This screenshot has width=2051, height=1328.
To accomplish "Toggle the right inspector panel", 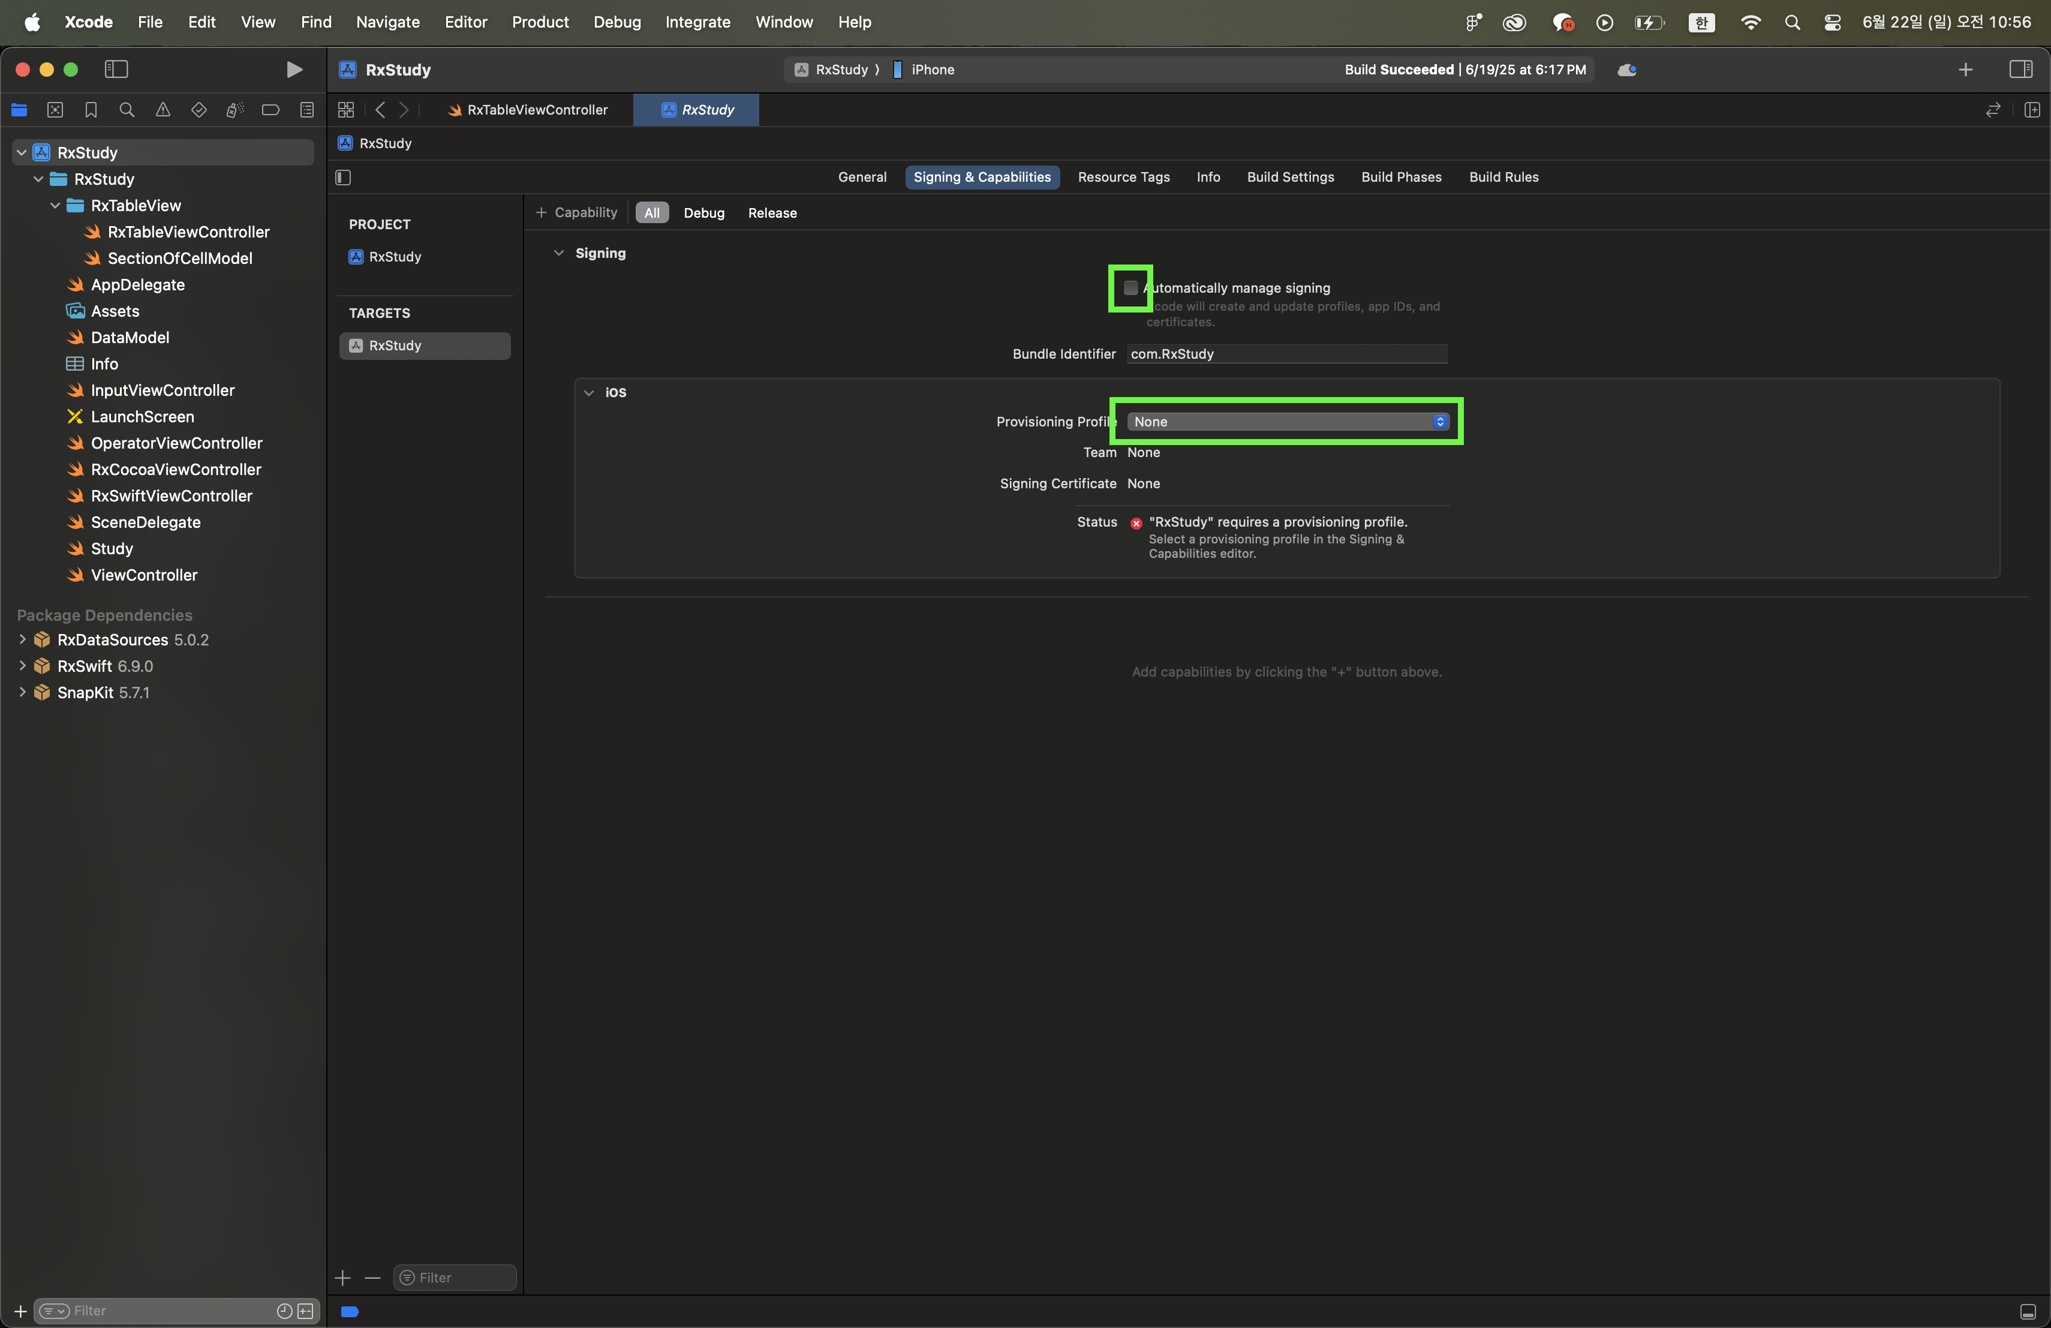I will pyautogui.click(x=2021, y=69).
